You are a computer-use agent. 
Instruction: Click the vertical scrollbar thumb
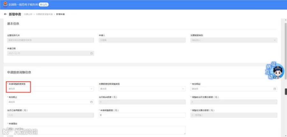pyautogui.click(x=285, y=51)
